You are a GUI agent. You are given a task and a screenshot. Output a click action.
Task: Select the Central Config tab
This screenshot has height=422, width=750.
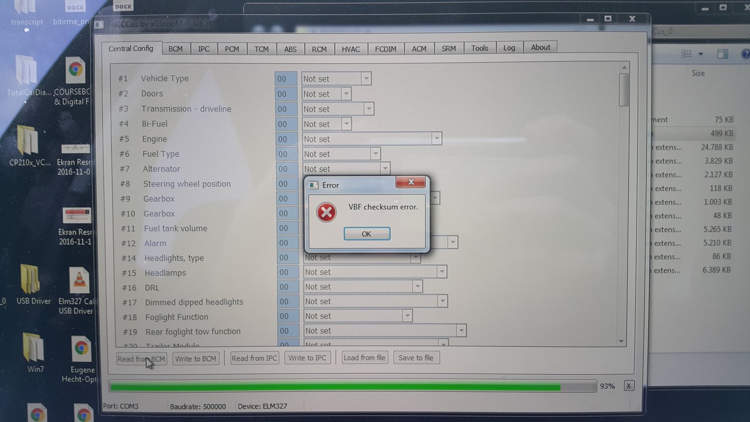coord(131,48)
